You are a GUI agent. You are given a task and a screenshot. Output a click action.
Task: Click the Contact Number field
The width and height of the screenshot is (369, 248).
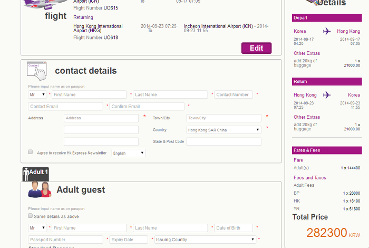click(x=233, y=94)
